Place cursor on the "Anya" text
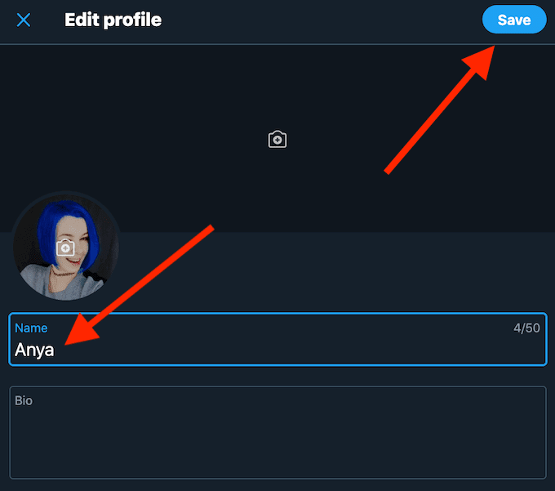The image size is (555, 491). [34, 350]
